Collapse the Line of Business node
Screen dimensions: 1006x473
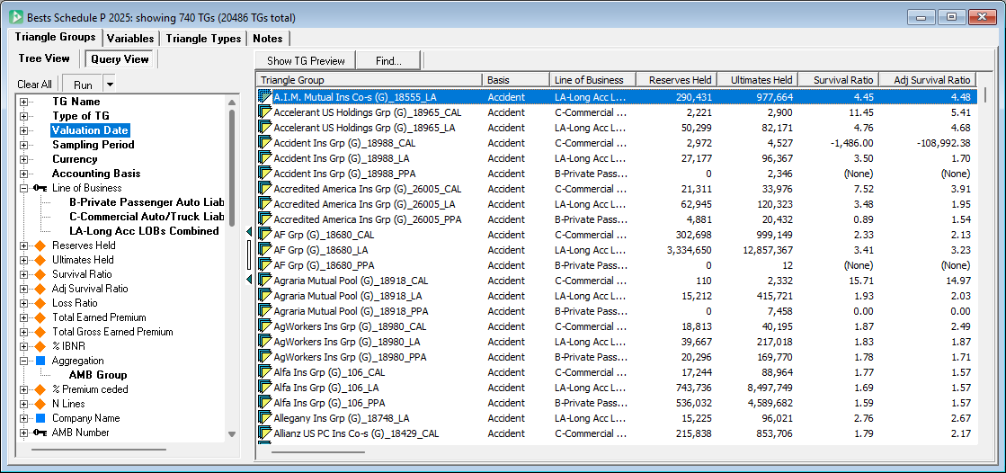coord(24,188)
